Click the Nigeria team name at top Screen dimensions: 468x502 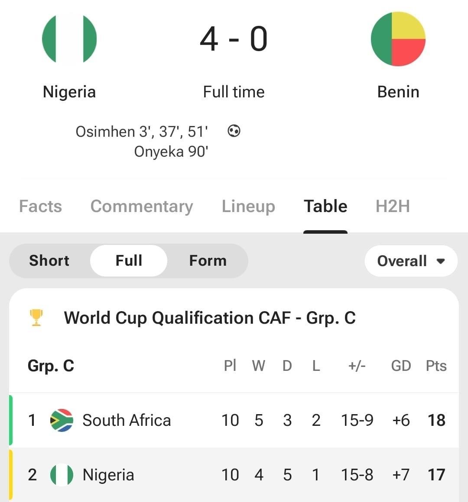pos(69,92)
